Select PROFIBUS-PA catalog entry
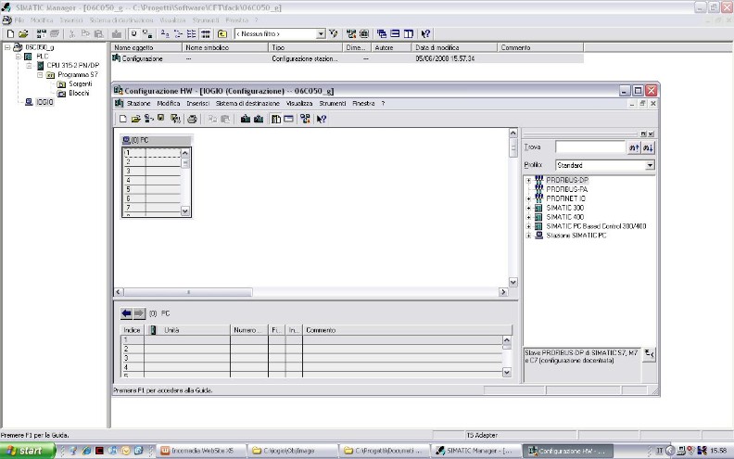Viewport: 734px width, 459px height. pos(567,190)
